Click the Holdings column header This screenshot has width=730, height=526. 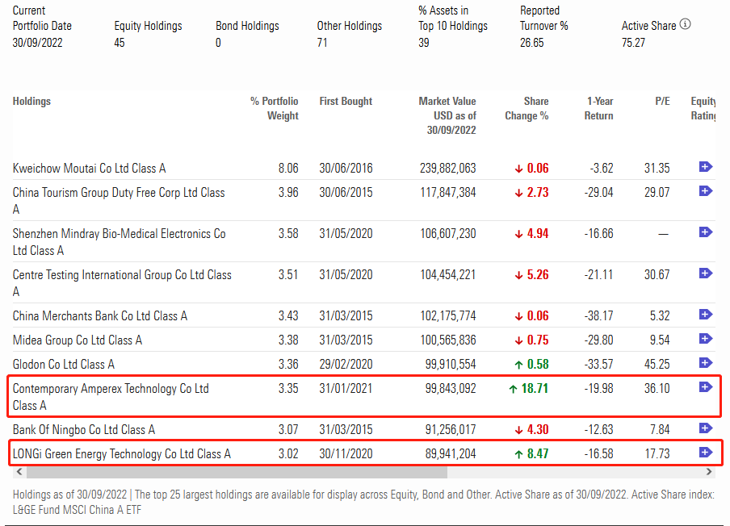[x=31, y=102]
